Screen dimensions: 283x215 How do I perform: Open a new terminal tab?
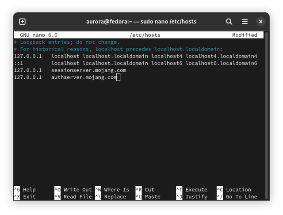pyautogui.click(x=23, y=21)
